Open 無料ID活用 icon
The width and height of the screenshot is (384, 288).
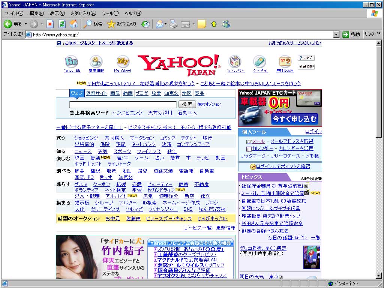pos(285,61)
